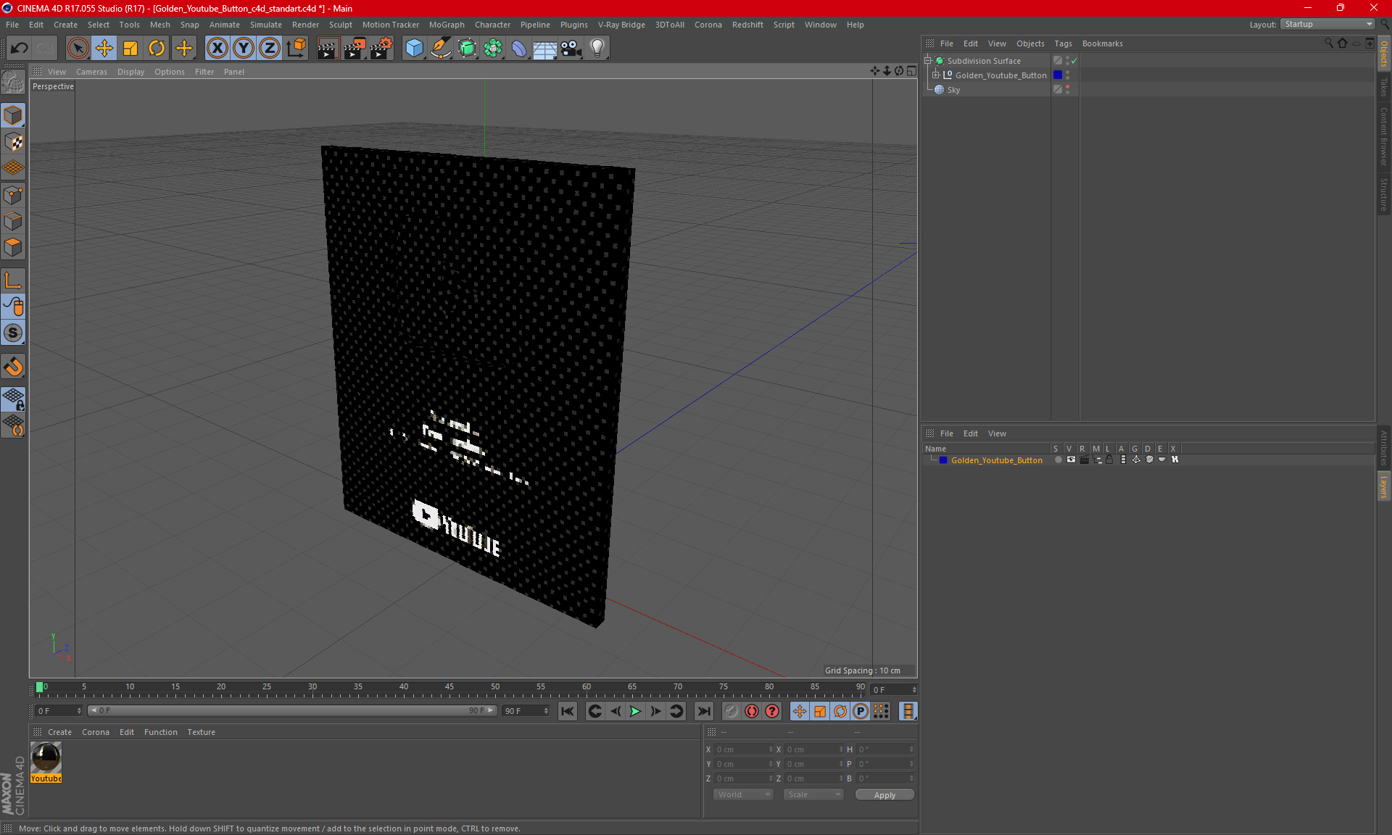The height and width of the screenshot is (835, 1392).
Task: Add Cube primitive object
Action: pos(414,49)
